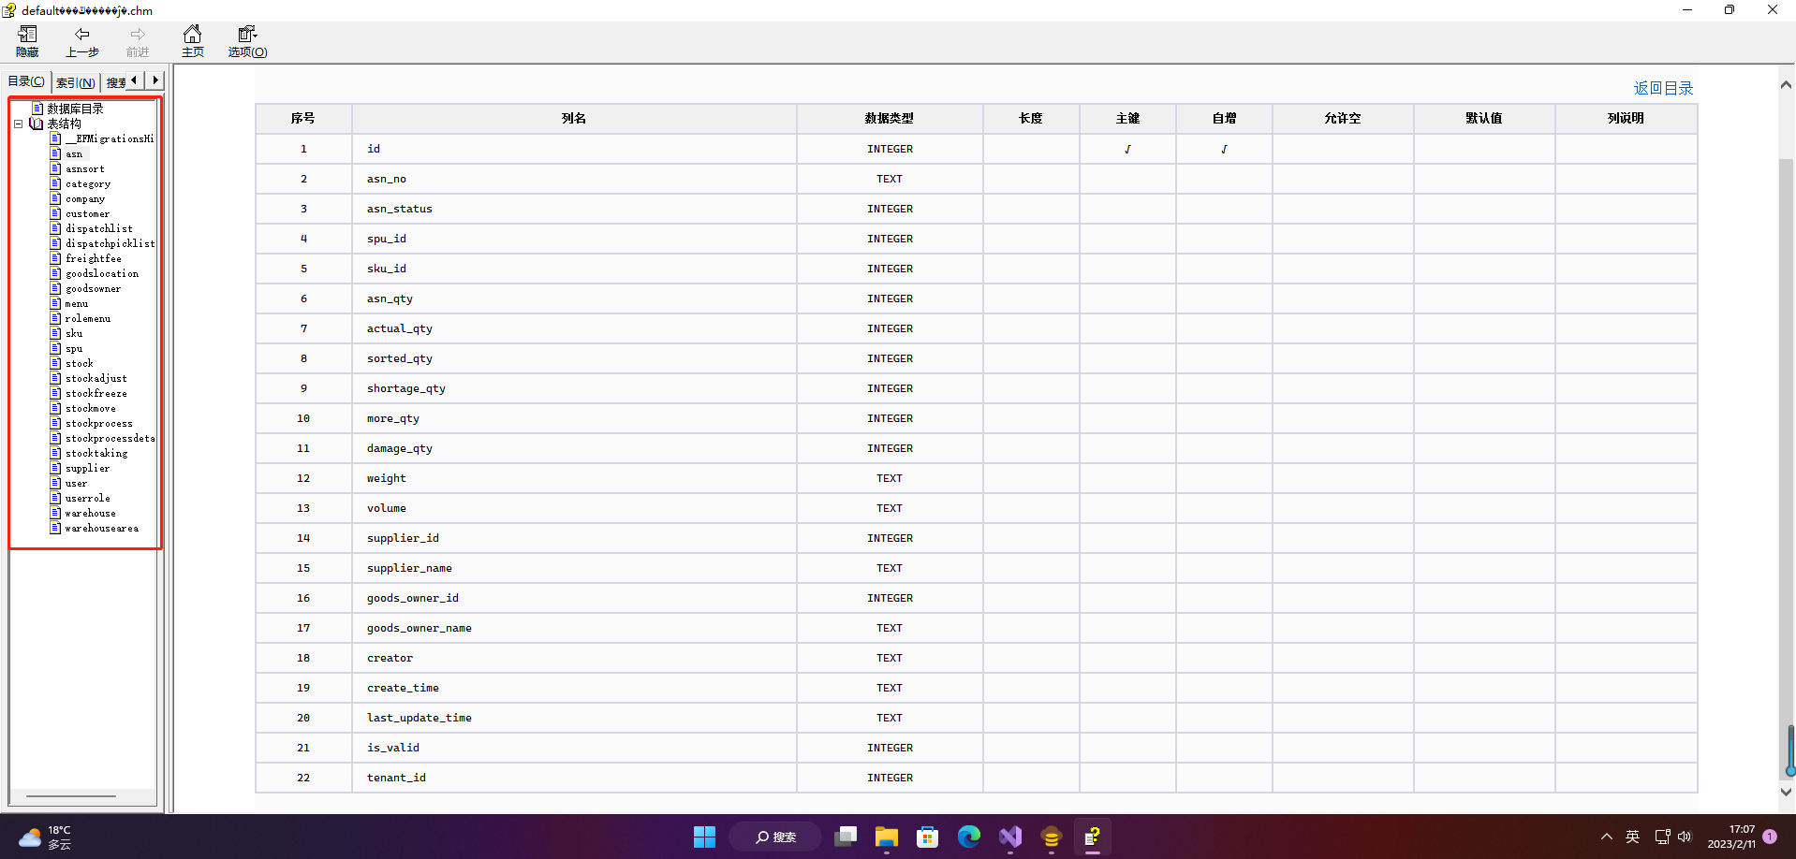The height and width of the screenshot is (859, 1796).
Task: Open the warehousearea table page
Action: coord(102,528)
